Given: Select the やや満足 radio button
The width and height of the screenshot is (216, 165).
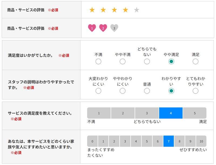Looking at the screenshot, I should [171, 61].
